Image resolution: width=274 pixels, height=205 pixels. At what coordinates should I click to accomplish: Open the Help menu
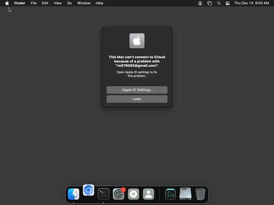click(100, 3)
